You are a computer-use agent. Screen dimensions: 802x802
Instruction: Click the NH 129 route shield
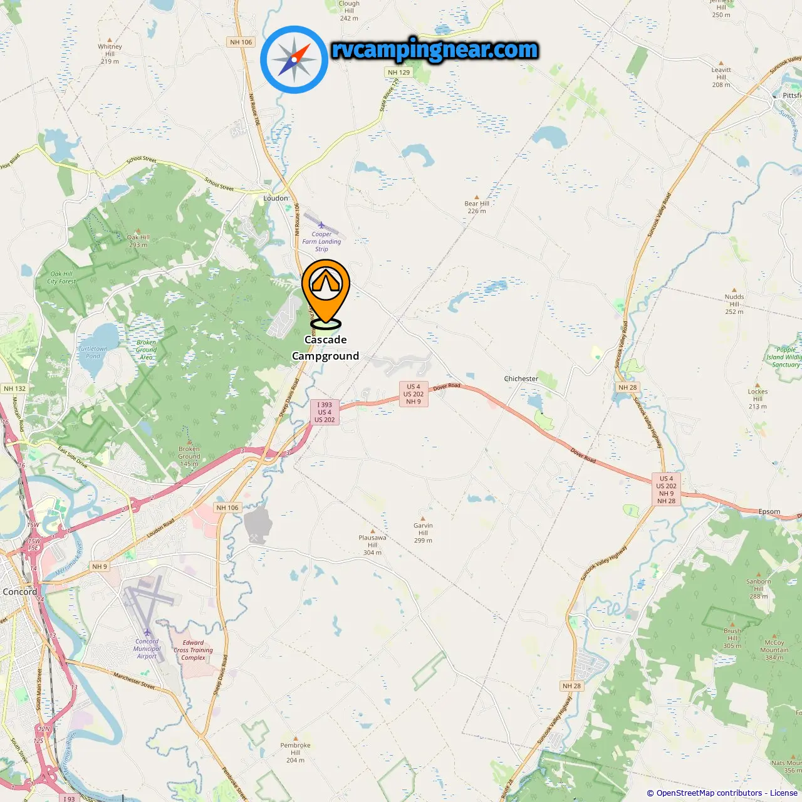tap(398, 72)
